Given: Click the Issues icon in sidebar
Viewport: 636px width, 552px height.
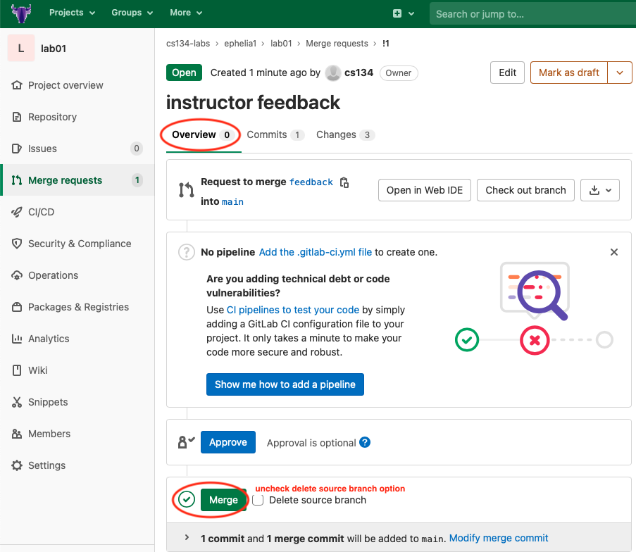Looking at the screenshot, I should click(x=17, y=149).
